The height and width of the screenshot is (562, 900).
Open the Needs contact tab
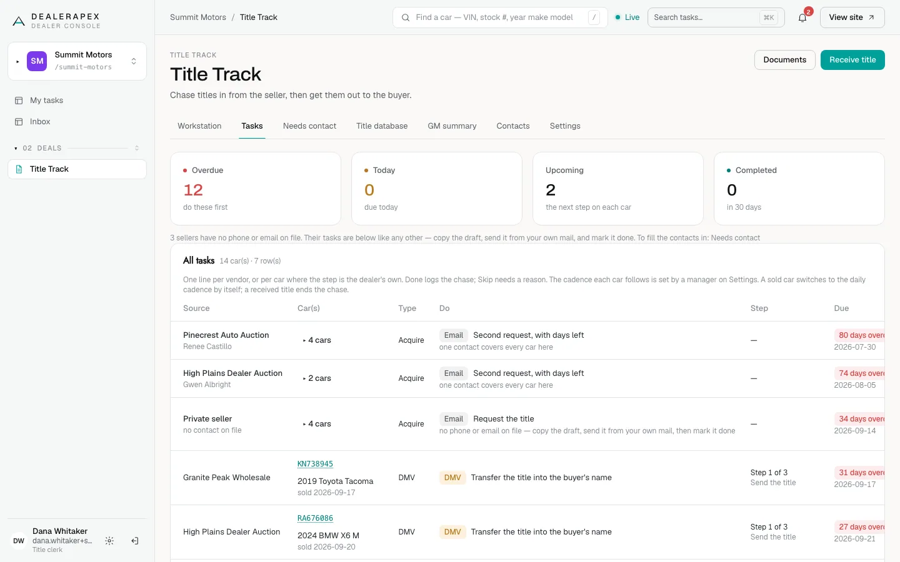point(309,126)
